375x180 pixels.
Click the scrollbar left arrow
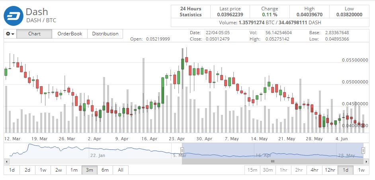pos(6,162)
